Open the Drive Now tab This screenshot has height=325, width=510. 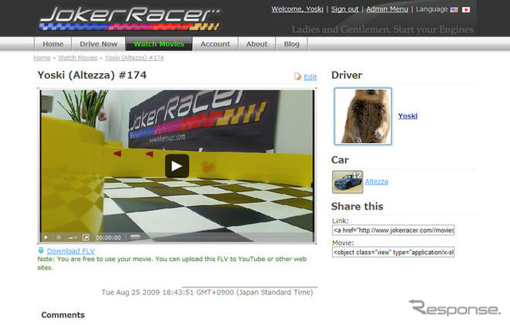[x=99, y=44]
